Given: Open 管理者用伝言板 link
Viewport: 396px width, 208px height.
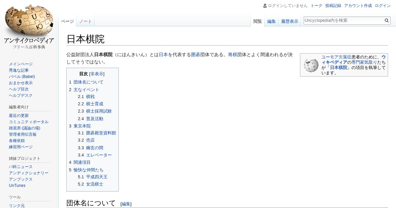Looking at the screenshot, I should tap(23, 134).
